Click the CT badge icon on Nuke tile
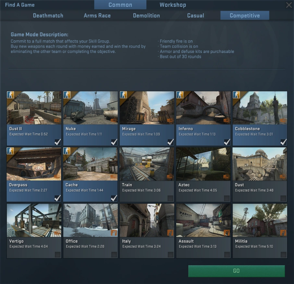This screenshot has width=294, height=284. coord(67,94)
